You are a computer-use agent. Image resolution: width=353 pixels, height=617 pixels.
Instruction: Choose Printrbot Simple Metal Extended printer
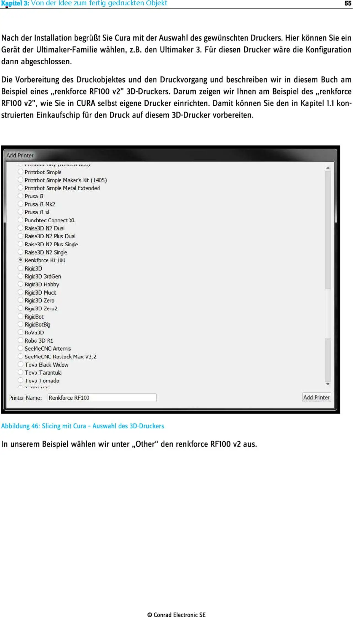tap(20, 188)
